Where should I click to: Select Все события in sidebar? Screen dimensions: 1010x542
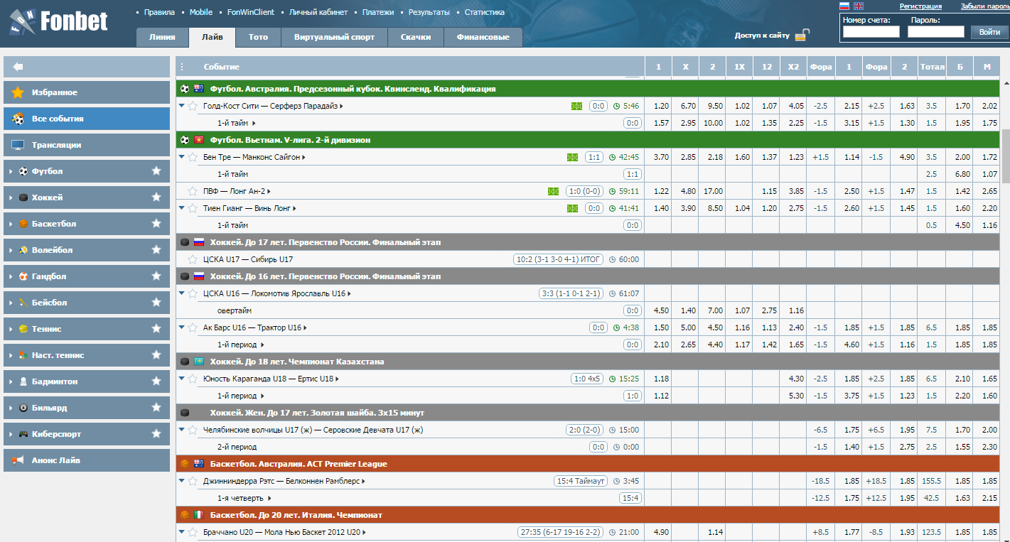[x=87, y=119]
